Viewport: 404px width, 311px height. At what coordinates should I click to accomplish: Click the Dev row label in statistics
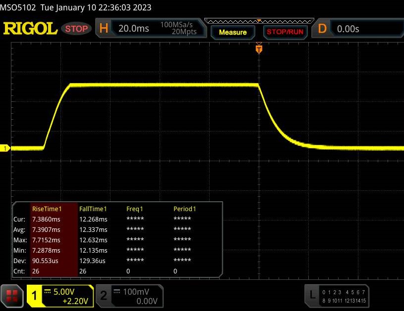(x=20, y=261)
